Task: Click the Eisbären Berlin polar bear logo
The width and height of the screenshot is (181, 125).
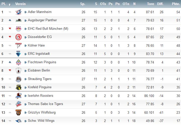Action: click(x=18, y=70)
